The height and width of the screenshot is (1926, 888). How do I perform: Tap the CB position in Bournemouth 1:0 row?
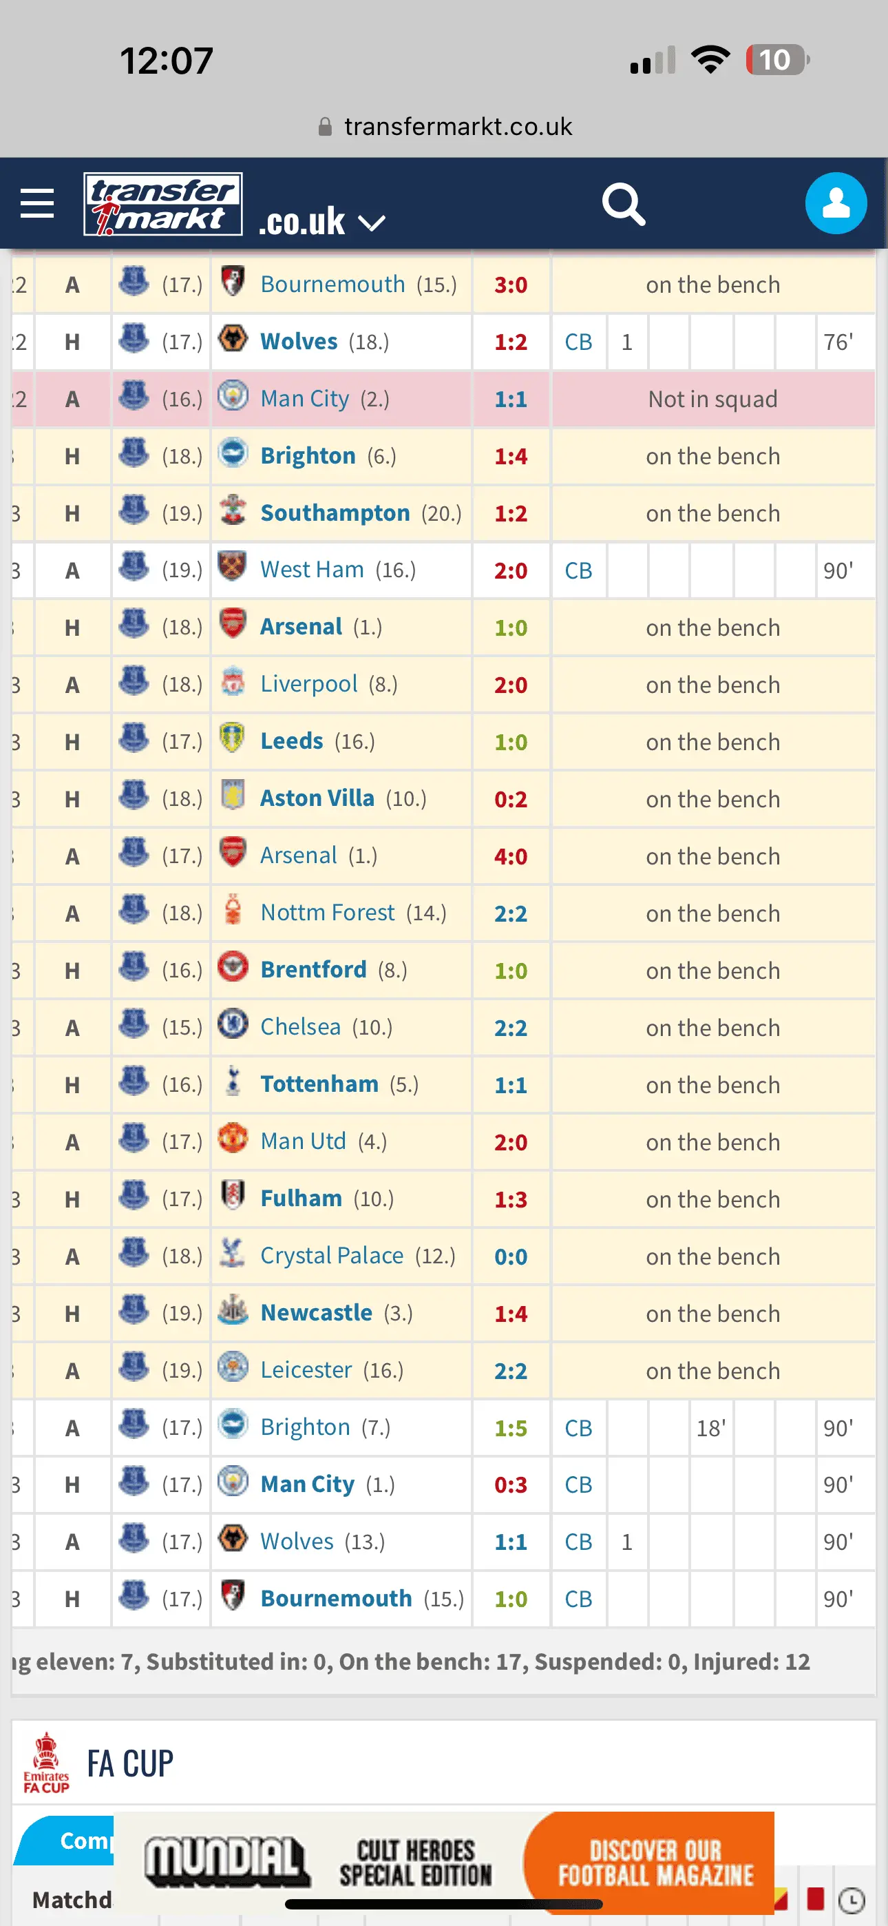(x=578, y=1599)
